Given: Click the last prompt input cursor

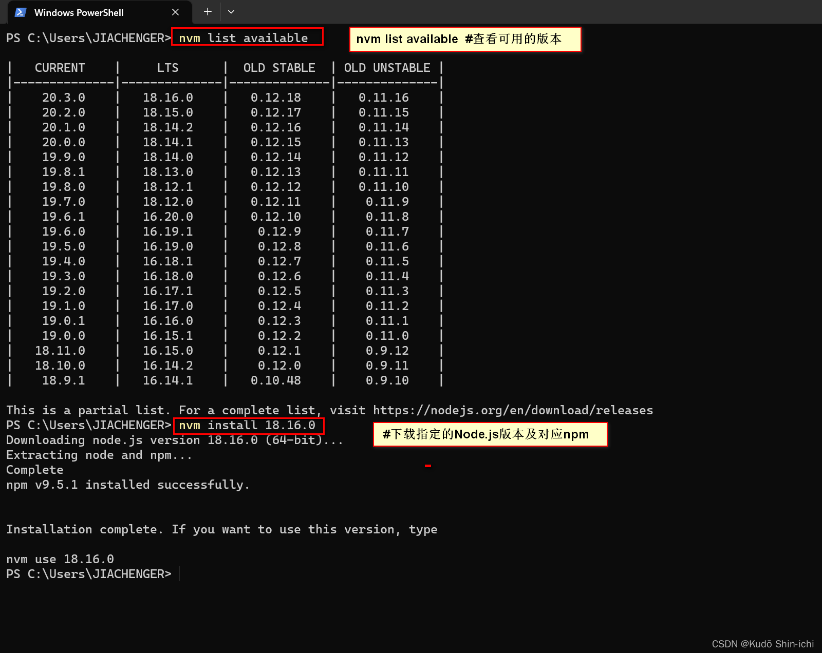Looking at the screenshot, I should coord(179,574).
